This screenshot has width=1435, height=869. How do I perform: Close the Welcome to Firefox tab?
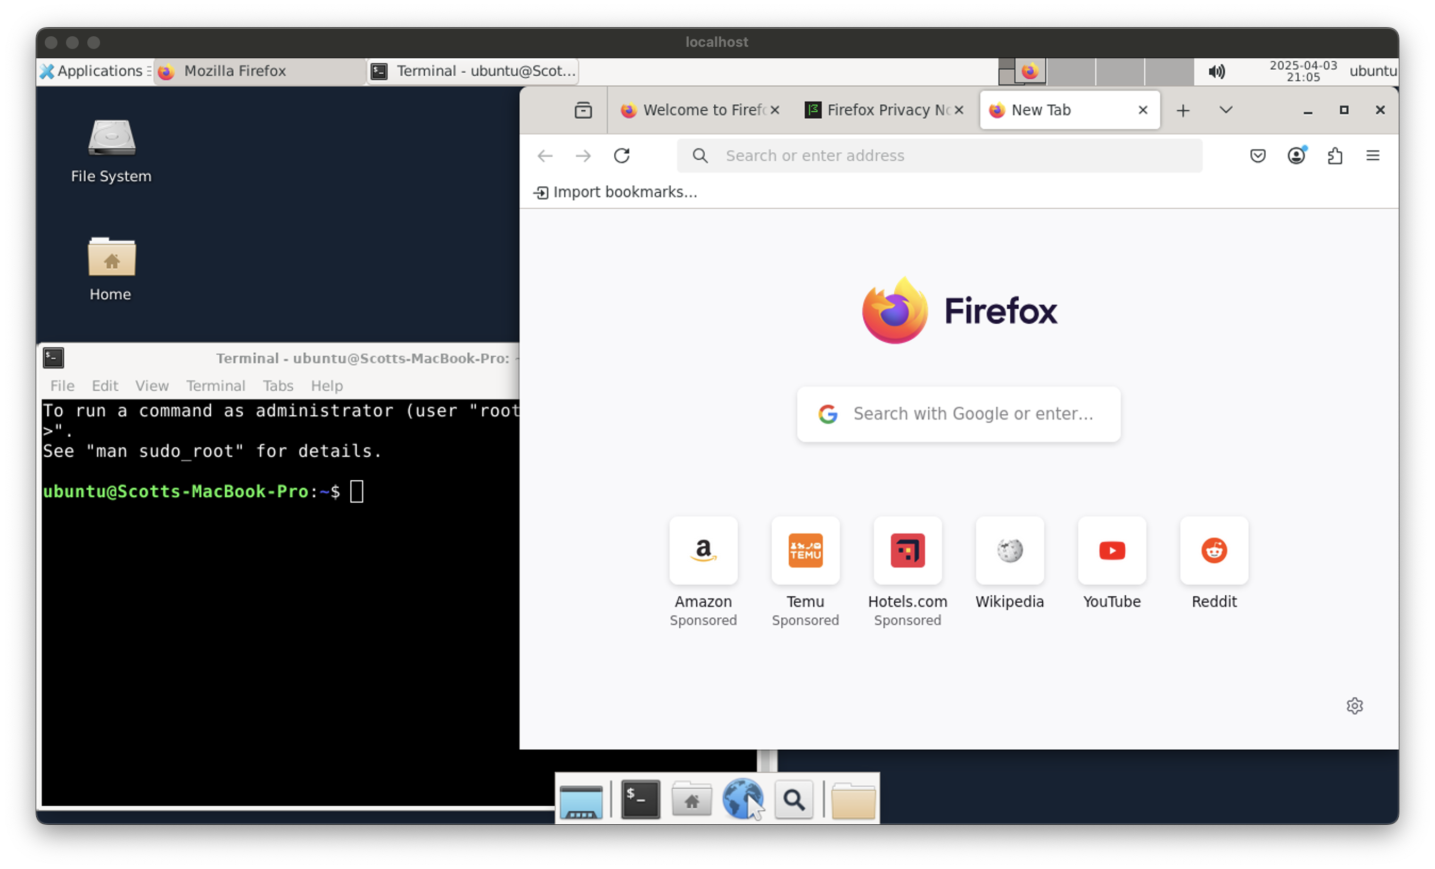point(774,110)
